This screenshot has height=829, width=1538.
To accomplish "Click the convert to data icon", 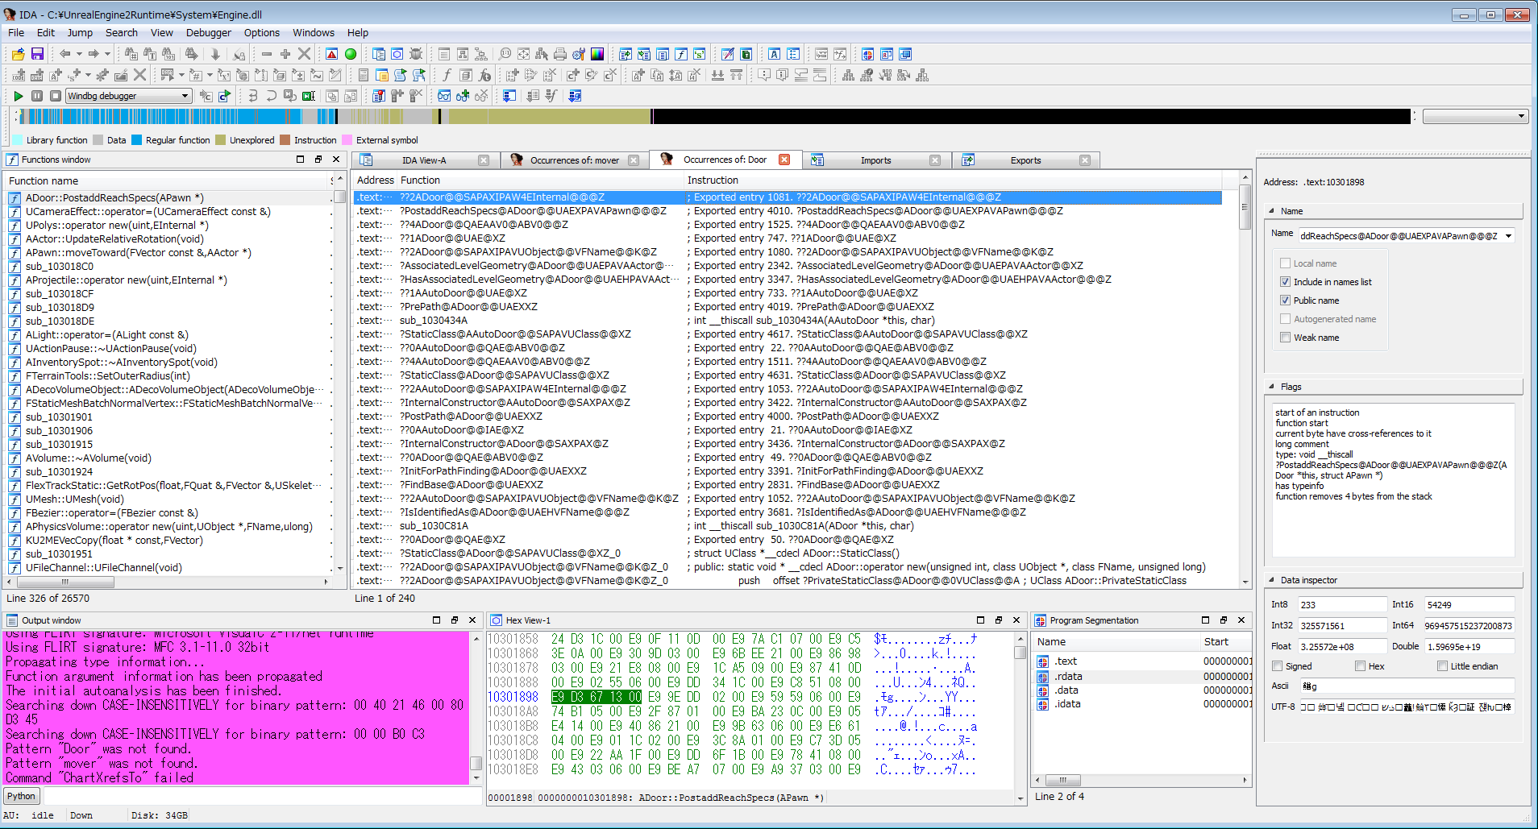I will pos(37,75).
